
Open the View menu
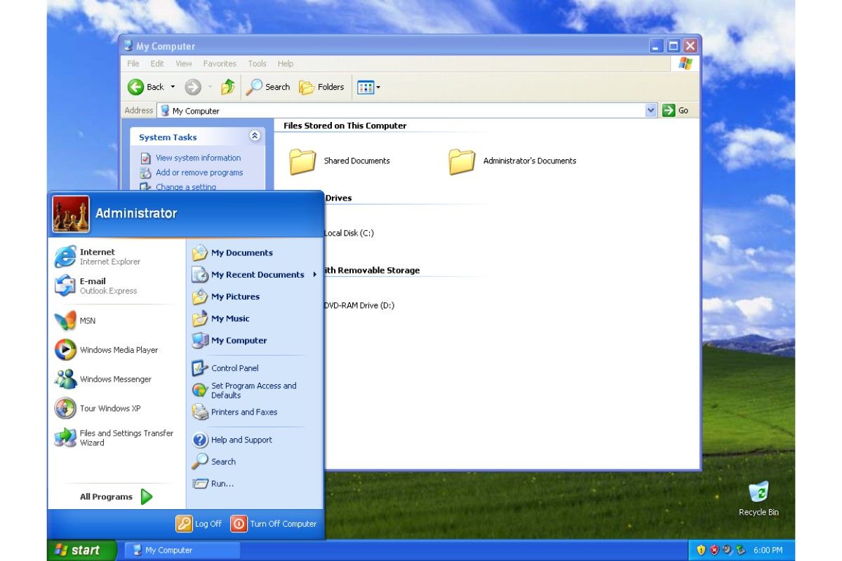click(183, 63)
